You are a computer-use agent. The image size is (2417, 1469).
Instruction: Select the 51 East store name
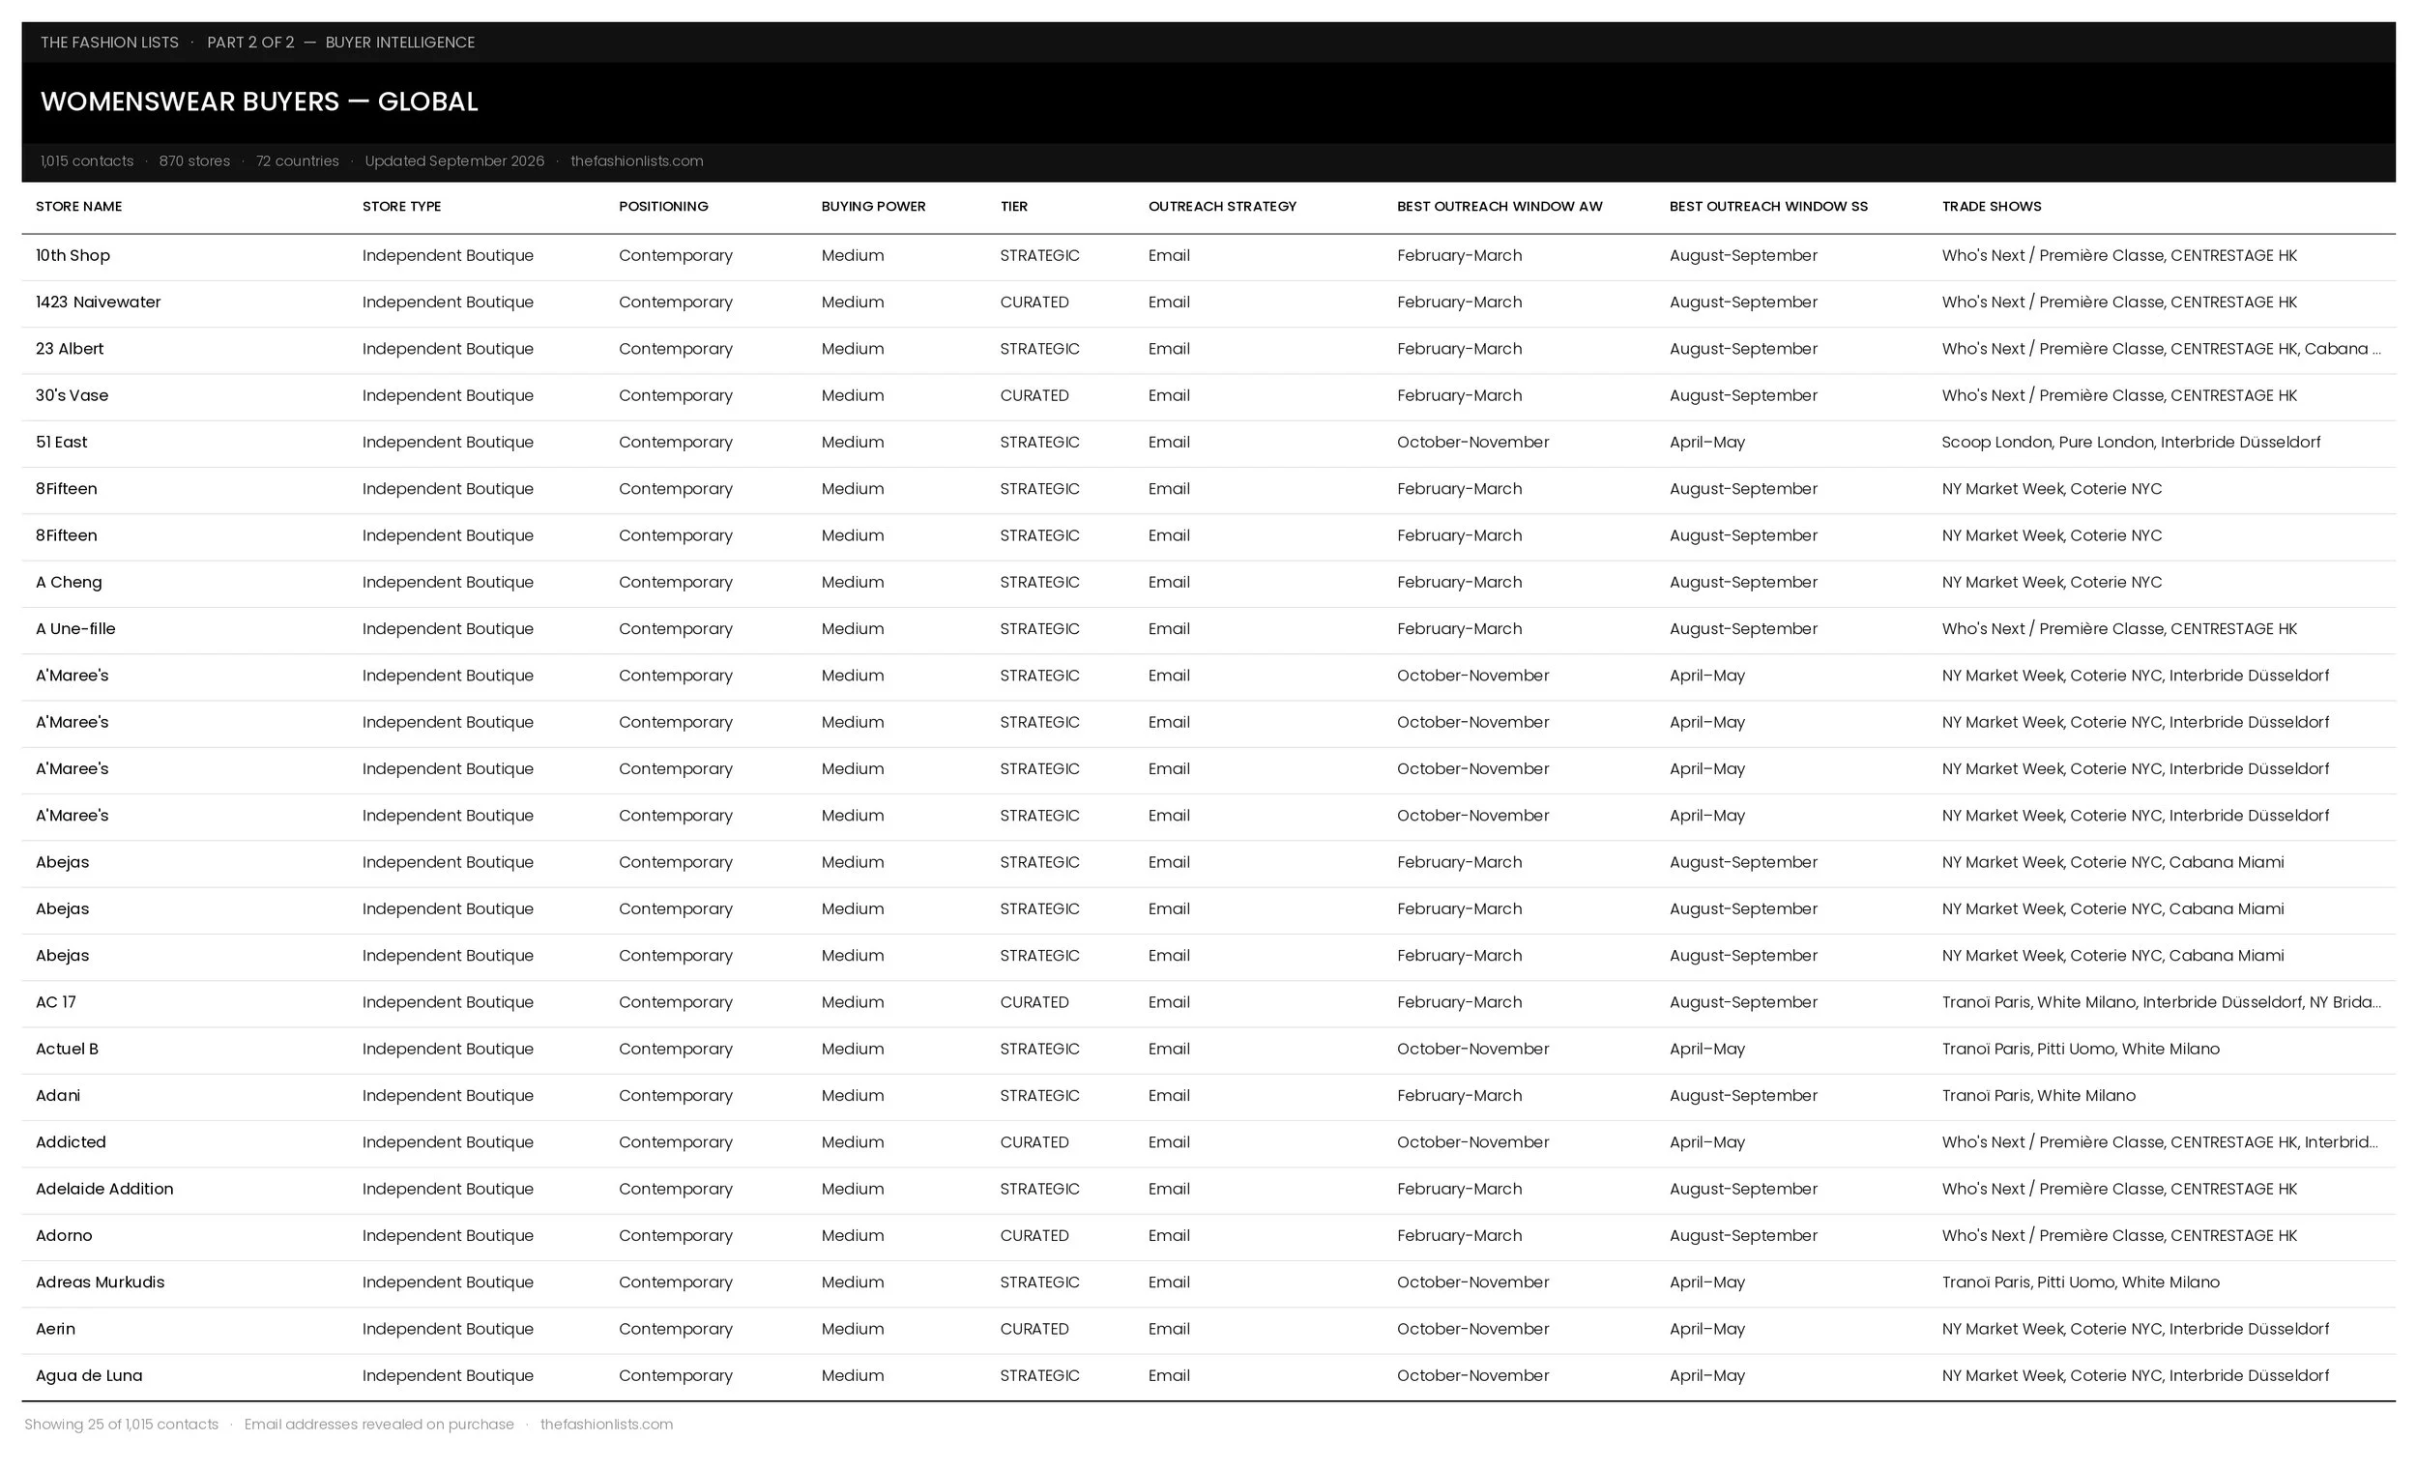click(61, 442)
